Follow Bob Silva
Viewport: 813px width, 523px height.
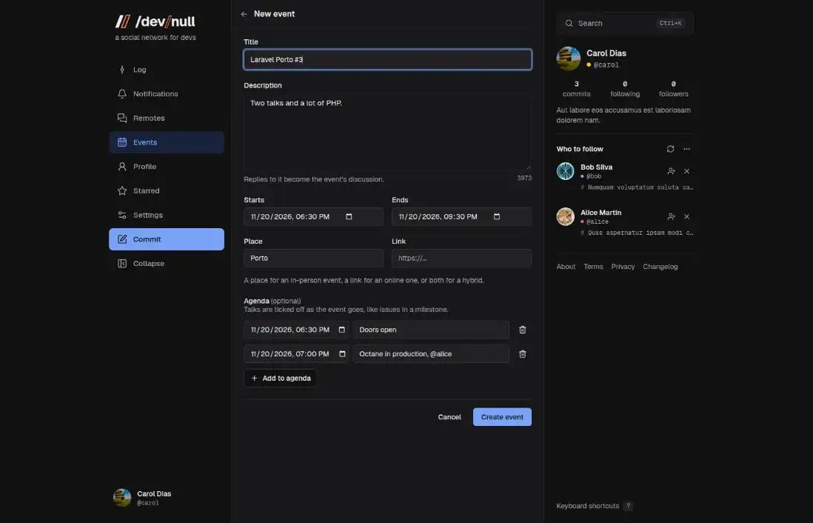pyautogui.click(x=672, y=171)
